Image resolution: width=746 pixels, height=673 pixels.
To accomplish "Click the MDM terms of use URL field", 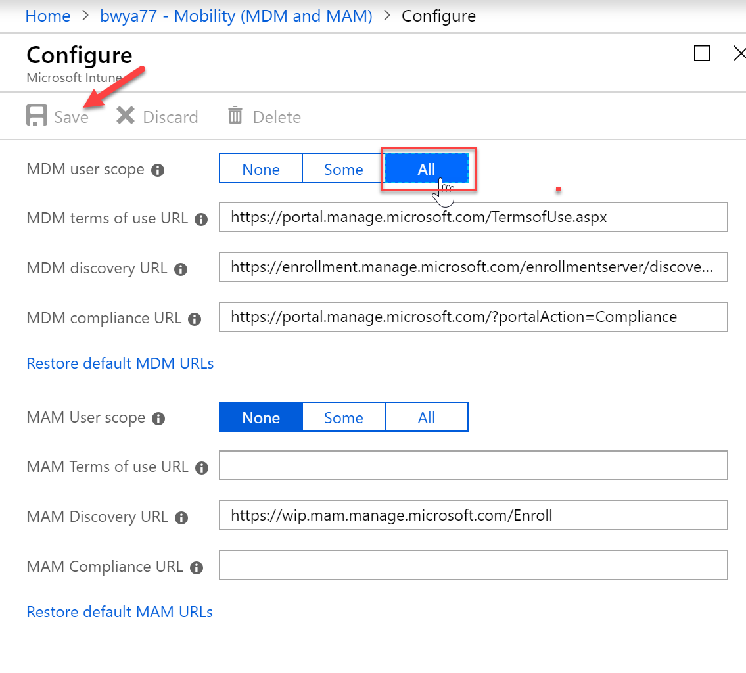I will (x=473, y=217).
